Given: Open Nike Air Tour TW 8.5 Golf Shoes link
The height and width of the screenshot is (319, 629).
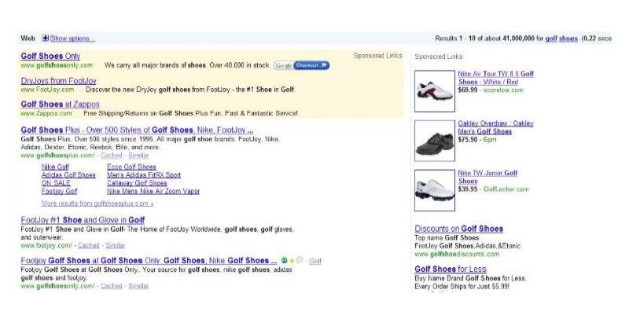Looking at the screenshot, I should point(496,78).
